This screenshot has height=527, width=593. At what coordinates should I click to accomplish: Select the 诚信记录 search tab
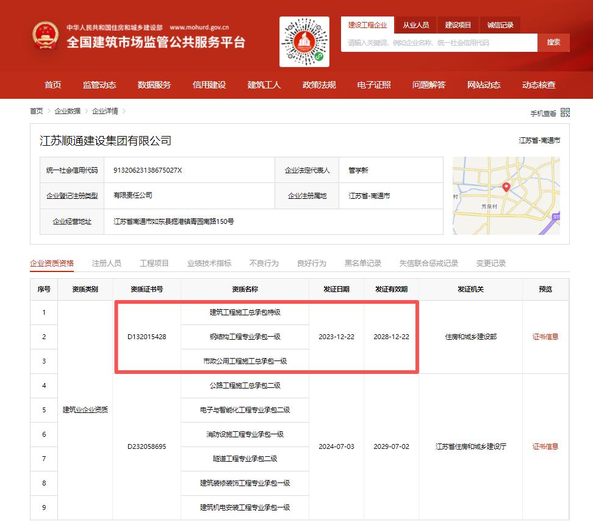tap(500, 25)
